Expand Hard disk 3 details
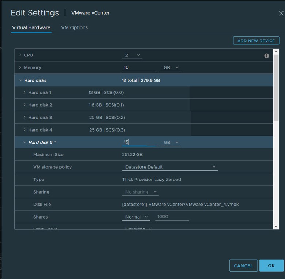The height and width of the screenshot is (279, 285). coord(25,117)
